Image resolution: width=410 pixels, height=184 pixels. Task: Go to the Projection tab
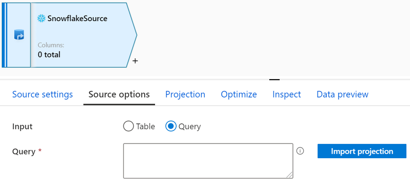point(185,94)
